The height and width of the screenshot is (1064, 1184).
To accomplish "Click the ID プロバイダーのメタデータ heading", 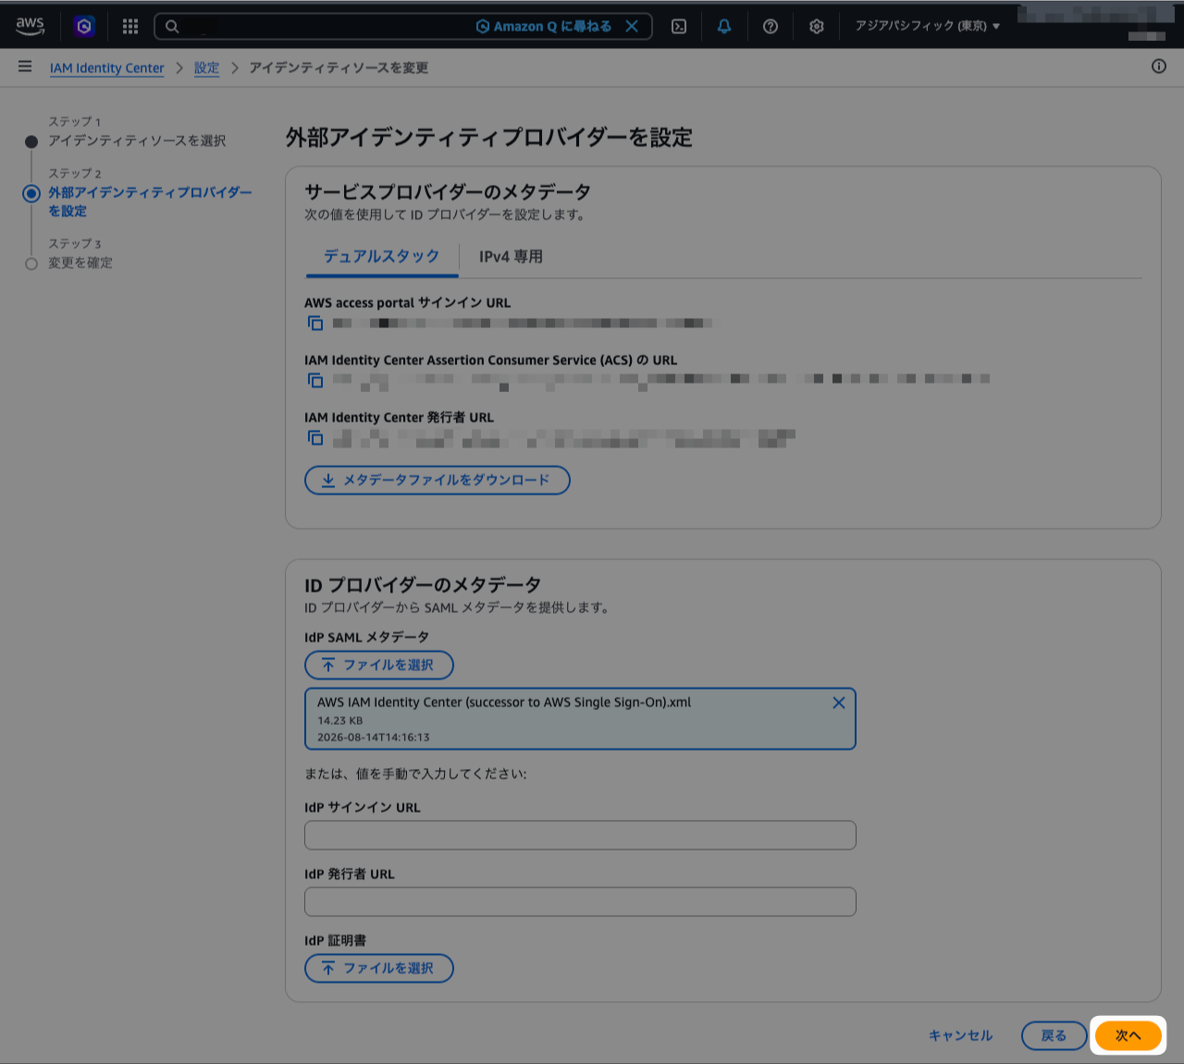I will coord(423,584).
